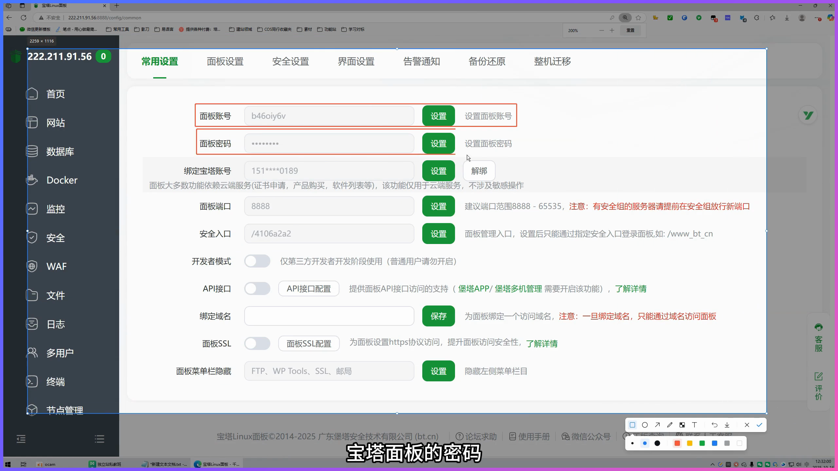Click the 绑定域名 input field
Image resolution: width=838 pixels, height=471 pixels.
[329, 316]
